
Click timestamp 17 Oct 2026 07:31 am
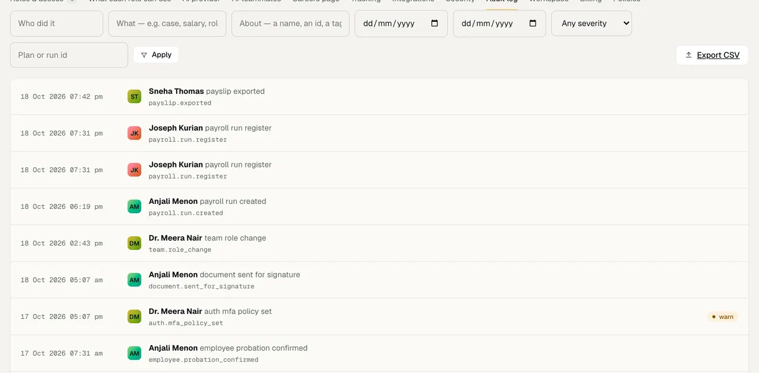tap(62, 353)
